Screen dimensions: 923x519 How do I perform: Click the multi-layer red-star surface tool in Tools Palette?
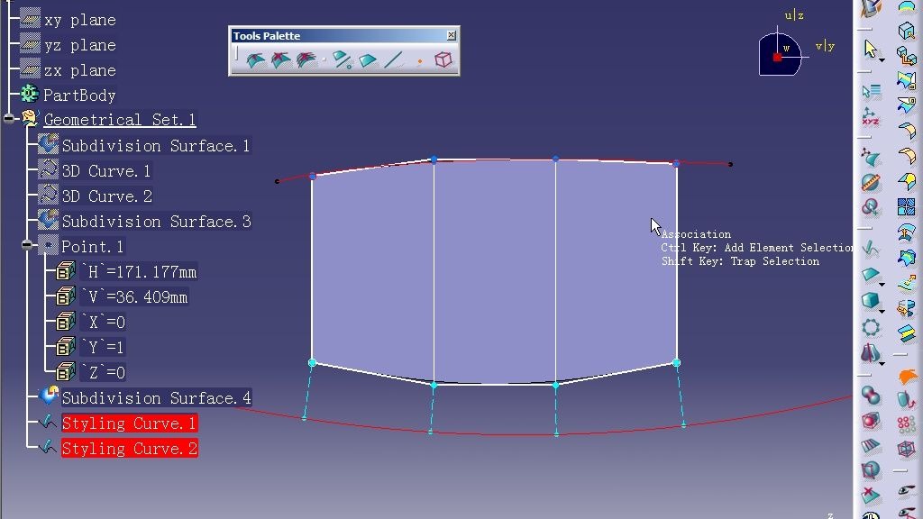coord(306,59)
